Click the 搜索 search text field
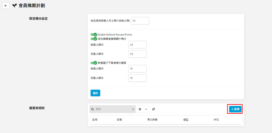Viewport: 272px width, 133px height. coord(113,109)
